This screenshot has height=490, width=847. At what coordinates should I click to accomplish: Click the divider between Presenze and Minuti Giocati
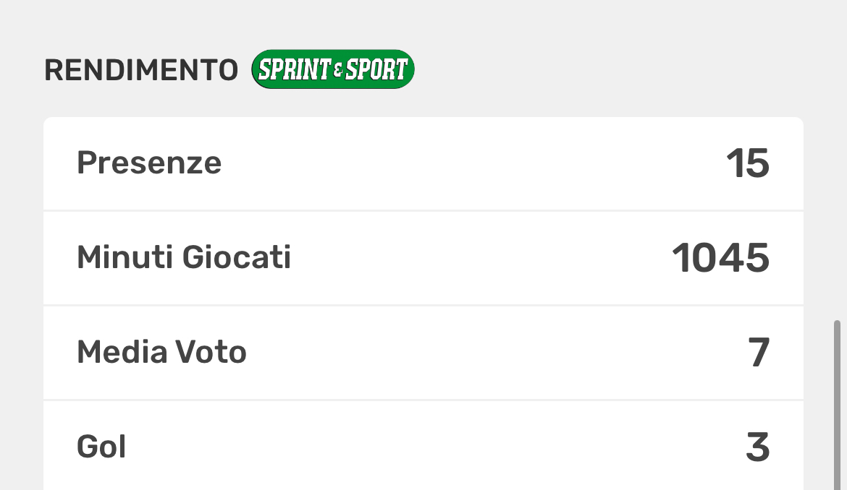(423, 211)
